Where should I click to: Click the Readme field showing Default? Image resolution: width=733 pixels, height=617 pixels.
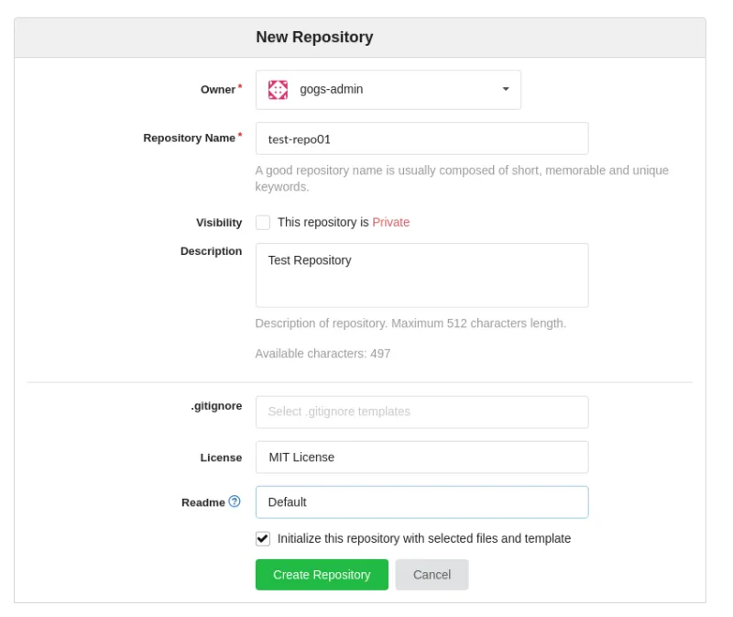click(421, 501)
